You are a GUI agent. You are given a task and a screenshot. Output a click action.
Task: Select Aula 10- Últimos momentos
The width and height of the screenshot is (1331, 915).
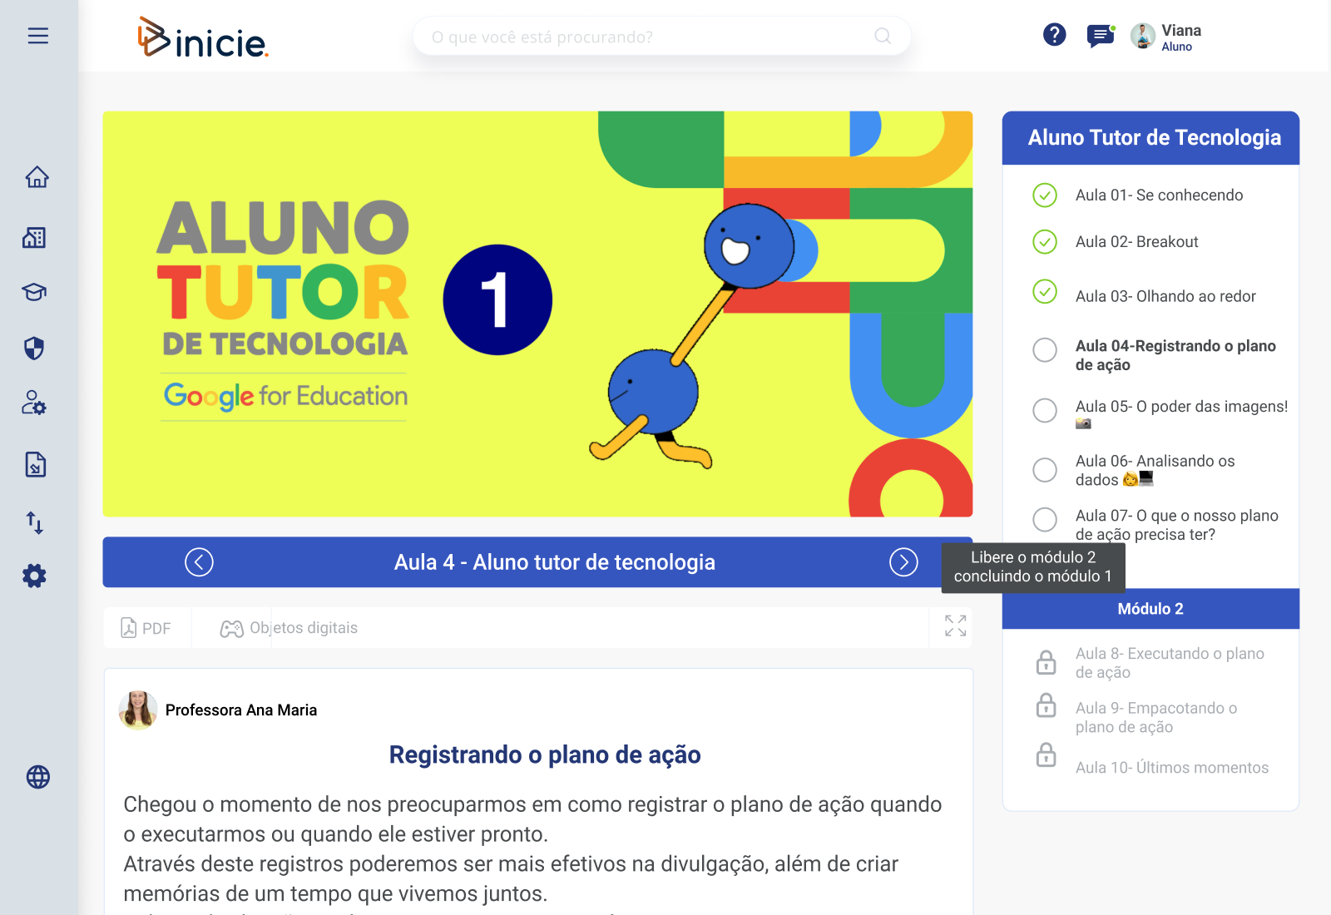tap(1171, 768)
